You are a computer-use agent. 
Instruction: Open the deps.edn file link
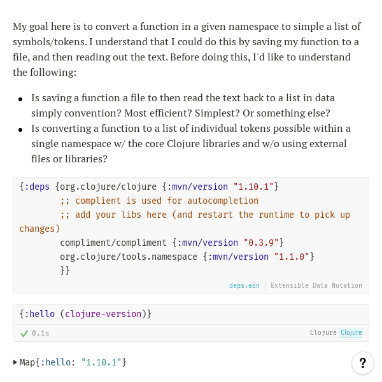point(244,285)
